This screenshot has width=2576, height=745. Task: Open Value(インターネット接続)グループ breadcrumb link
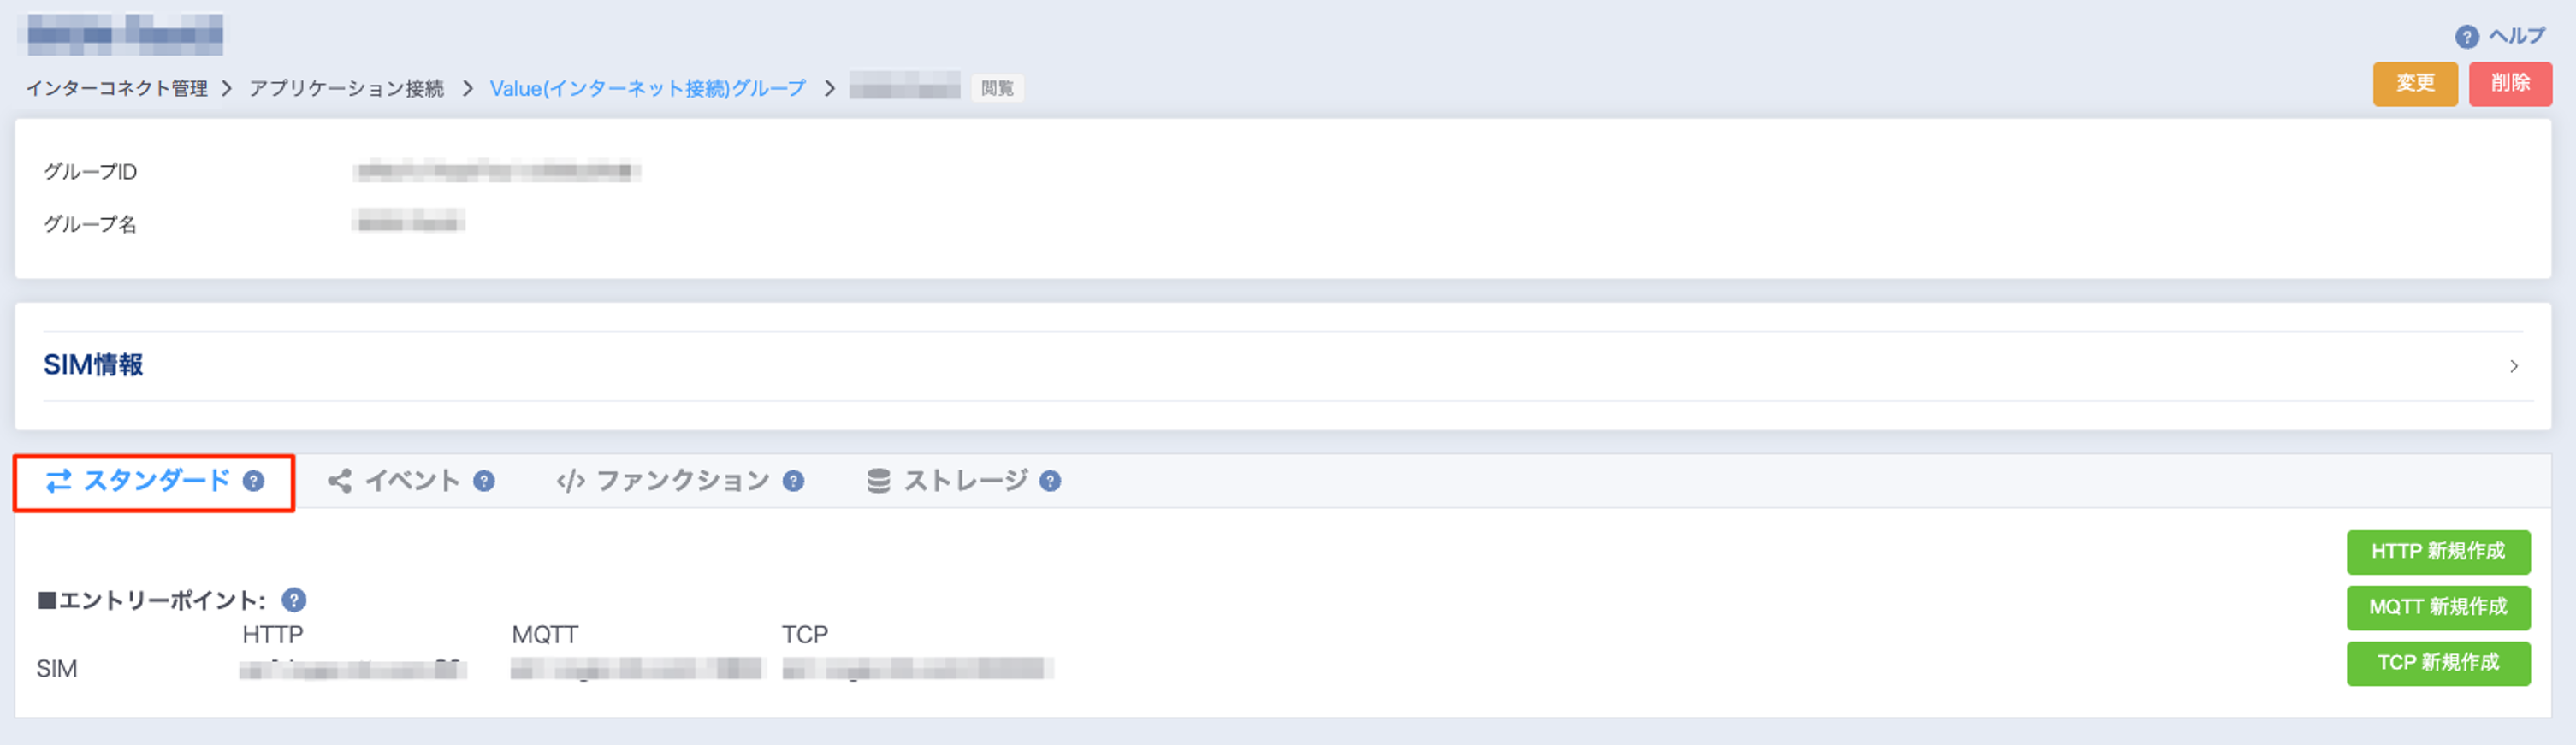647,89
